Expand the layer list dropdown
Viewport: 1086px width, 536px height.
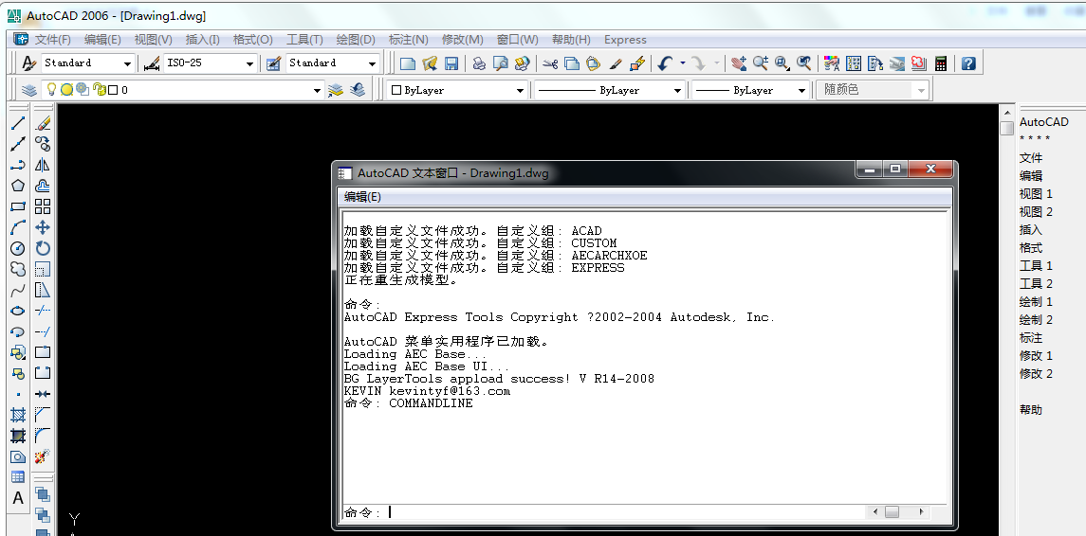point(317,90)
